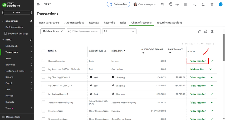The height and width of the screenshot is (120, 225).
Task: Expand action arrow for My Savings
Action: click(x=212, y=94)
